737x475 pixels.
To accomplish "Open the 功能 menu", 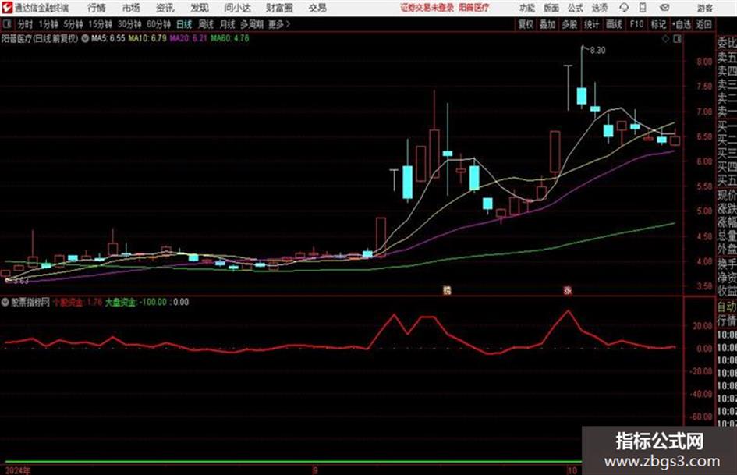I will pyautogui.click(x=527, y=8).
